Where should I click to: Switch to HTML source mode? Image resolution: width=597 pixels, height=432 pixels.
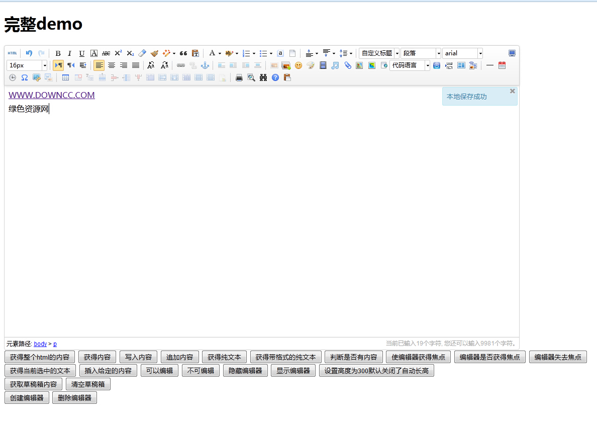[12, 53]
